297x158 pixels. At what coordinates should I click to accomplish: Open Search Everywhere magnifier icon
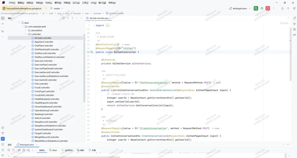click(x=288, y=8)
